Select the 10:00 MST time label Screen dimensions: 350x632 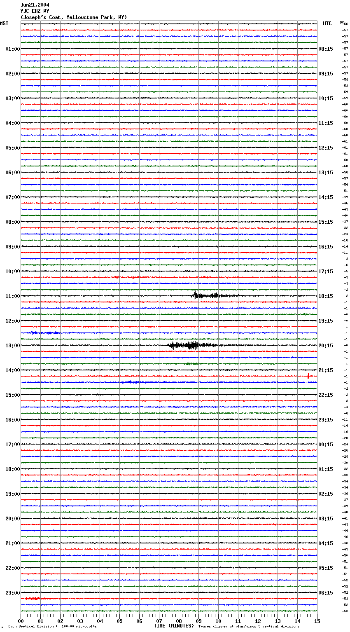pos(13,272)
